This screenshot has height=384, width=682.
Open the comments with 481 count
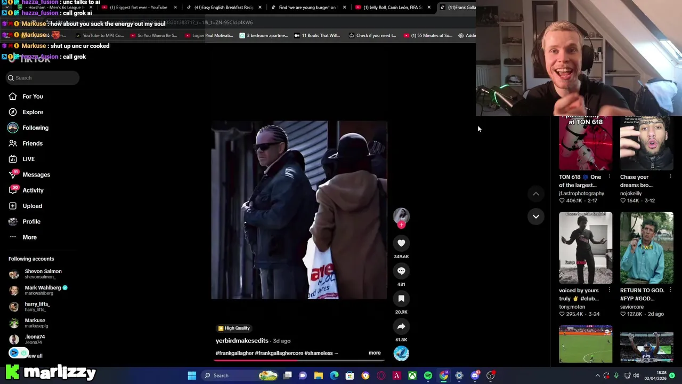pos(401,271)
